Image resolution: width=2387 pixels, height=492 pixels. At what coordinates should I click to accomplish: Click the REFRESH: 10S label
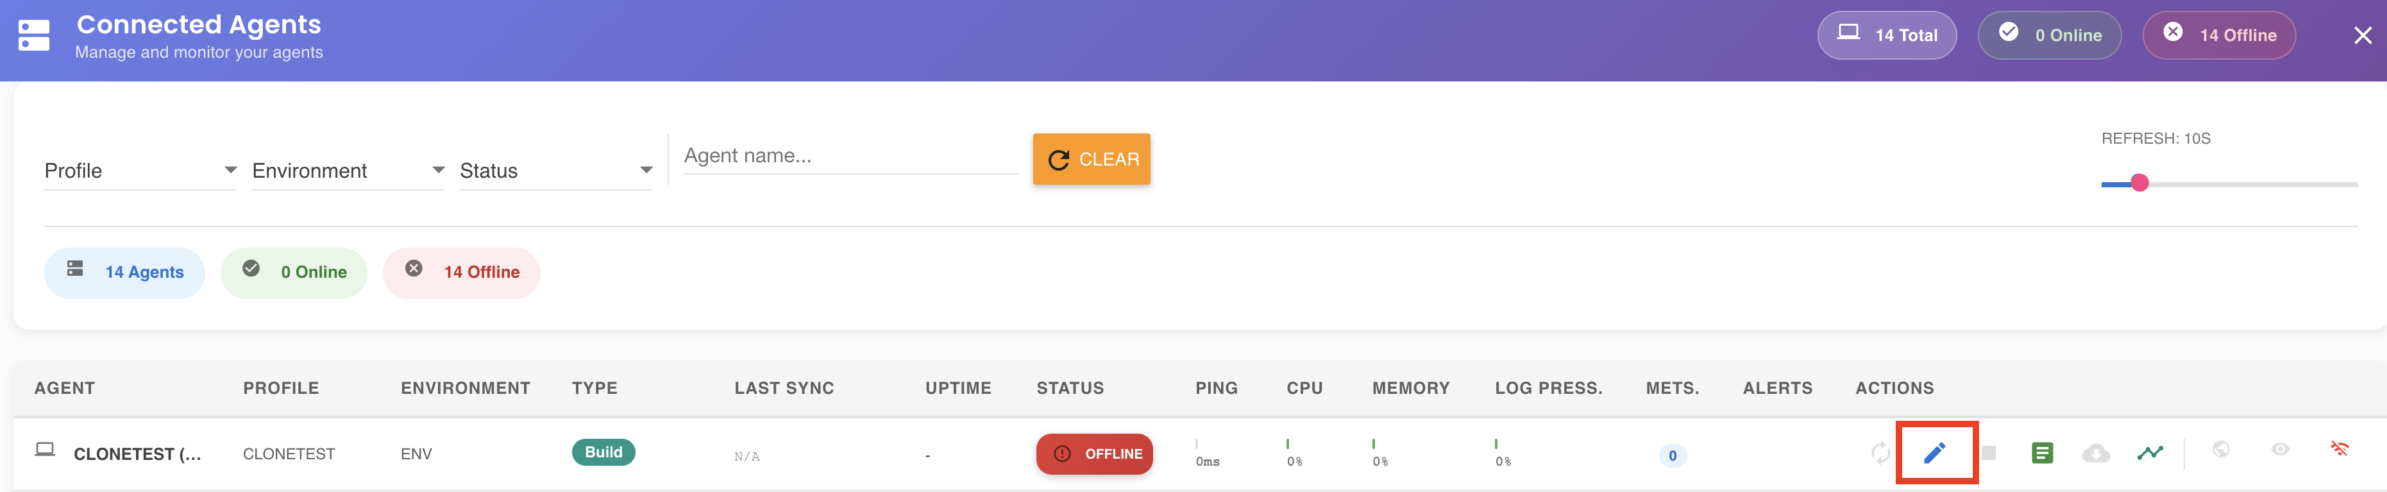tap(2155, 139)
